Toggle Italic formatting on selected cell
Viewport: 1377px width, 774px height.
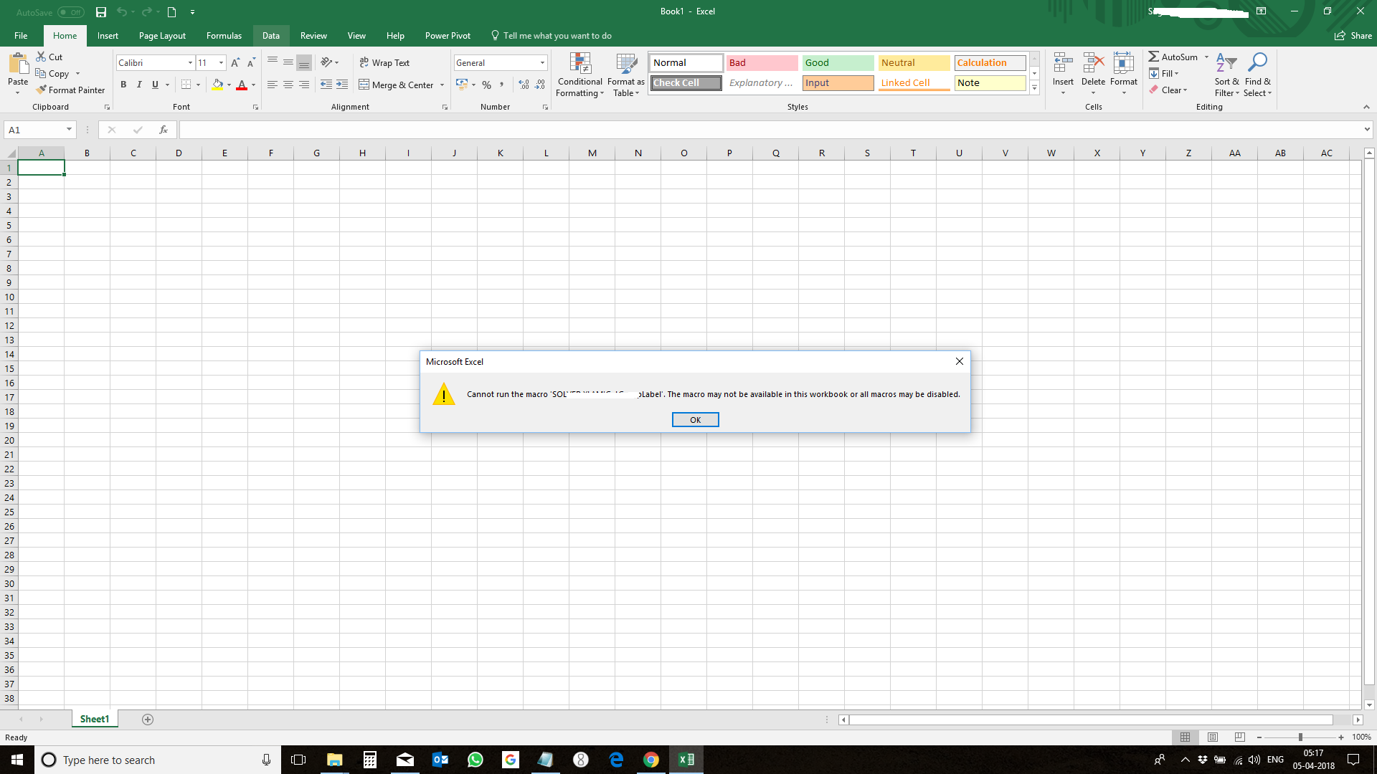[139, 85]
